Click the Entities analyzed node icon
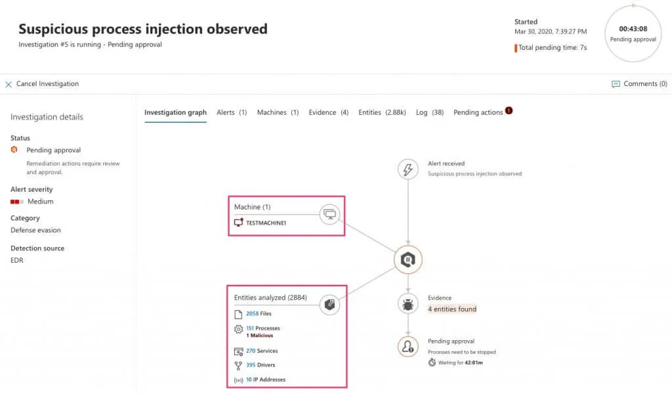672x394 pixels. pyautogui.click(x=329, y=305)
